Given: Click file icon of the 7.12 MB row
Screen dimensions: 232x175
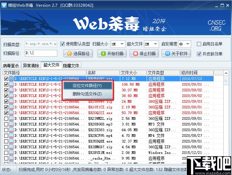Looking at the screenshot, I should point(11,79).
